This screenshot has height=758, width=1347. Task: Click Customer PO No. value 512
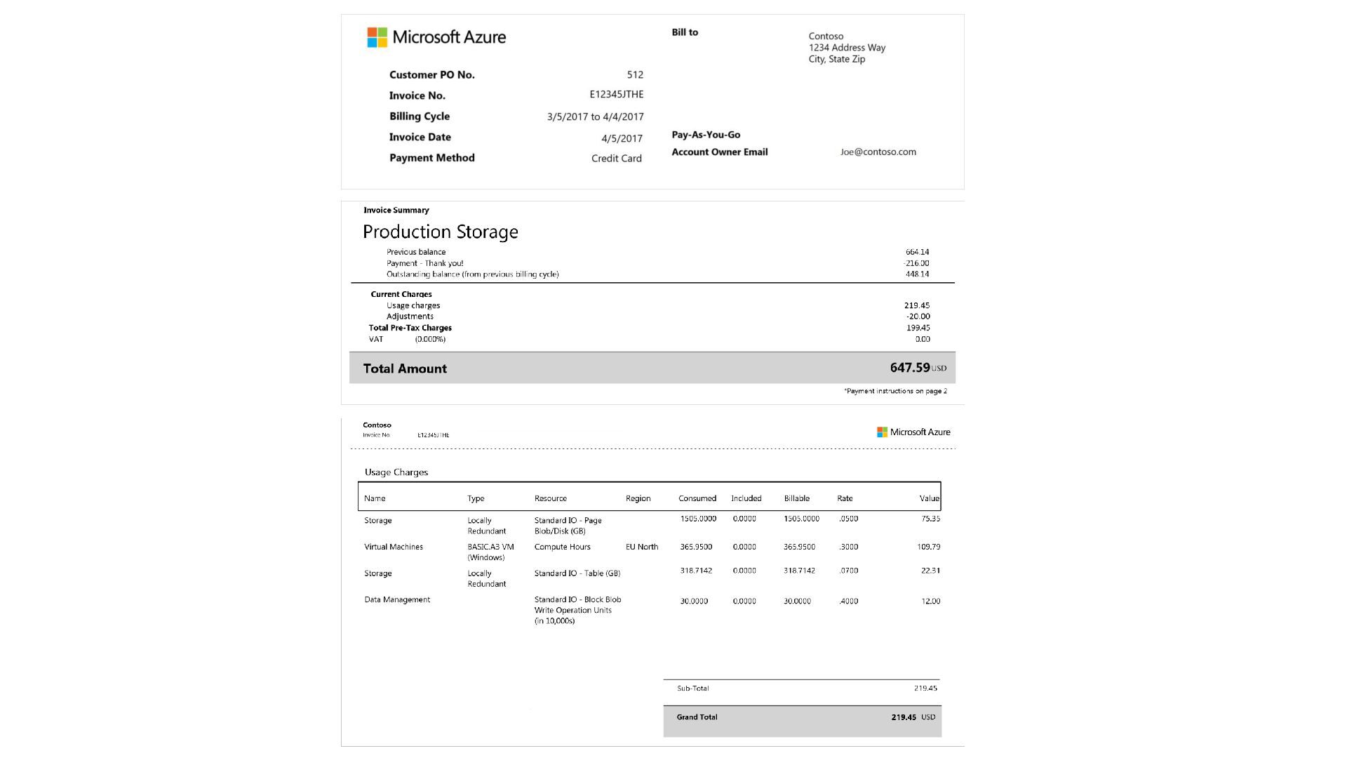click(x=635, y=74)
